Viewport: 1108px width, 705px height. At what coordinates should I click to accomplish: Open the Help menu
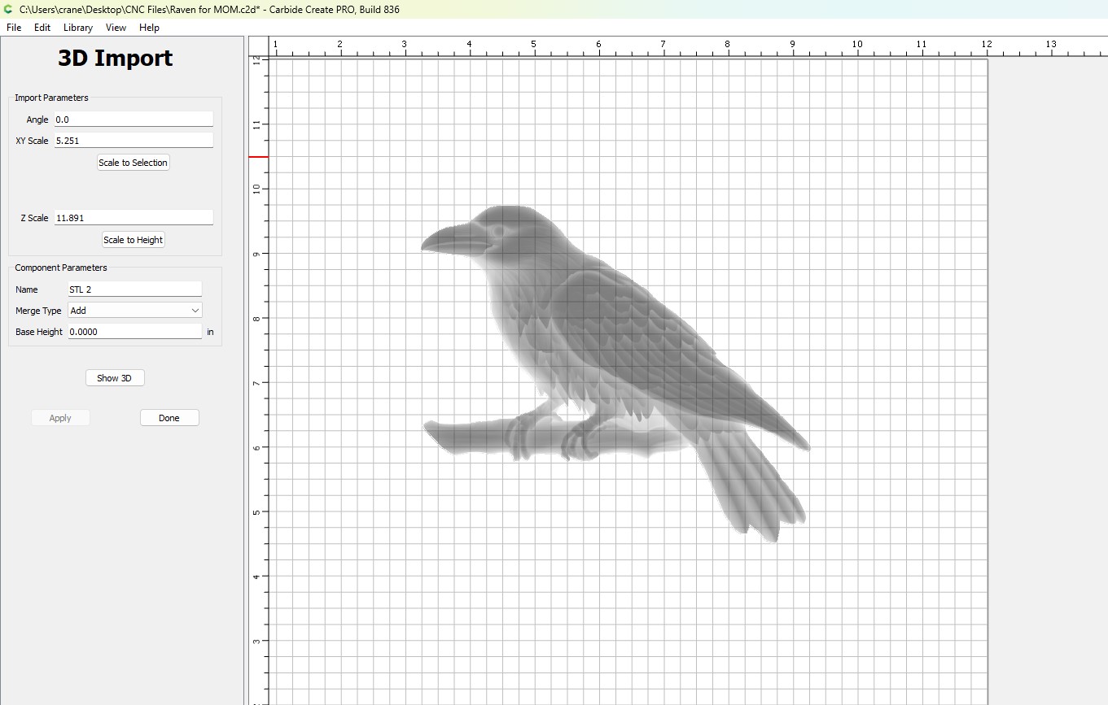(x=149, y=28)
